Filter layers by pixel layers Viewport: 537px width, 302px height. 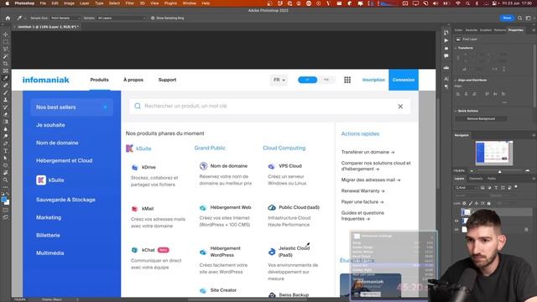tap(482, 188)
